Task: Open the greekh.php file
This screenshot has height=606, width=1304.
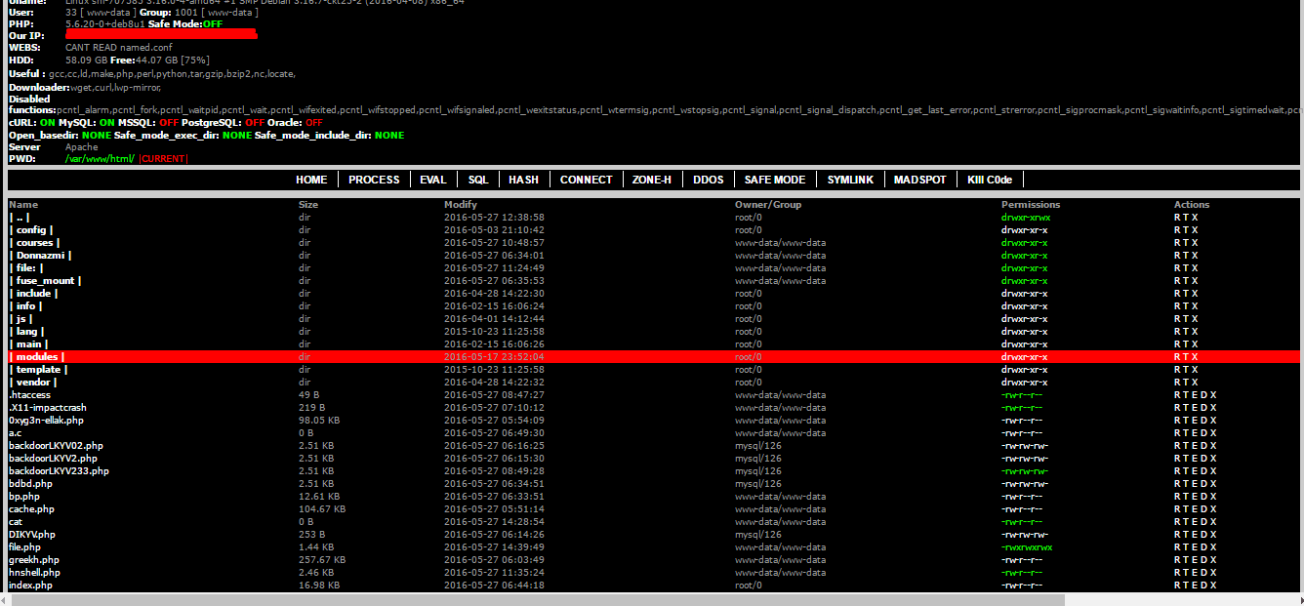Action: point(34,560)
